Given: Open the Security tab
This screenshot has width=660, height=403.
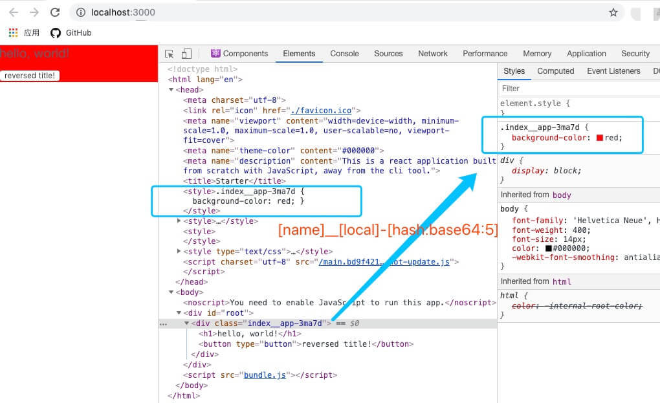Looking at the screenshot, I should [x=635, y=54].
